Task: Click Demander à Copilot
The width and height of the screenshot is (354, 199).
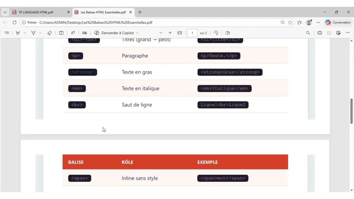Action: click(x=114, y=33)
